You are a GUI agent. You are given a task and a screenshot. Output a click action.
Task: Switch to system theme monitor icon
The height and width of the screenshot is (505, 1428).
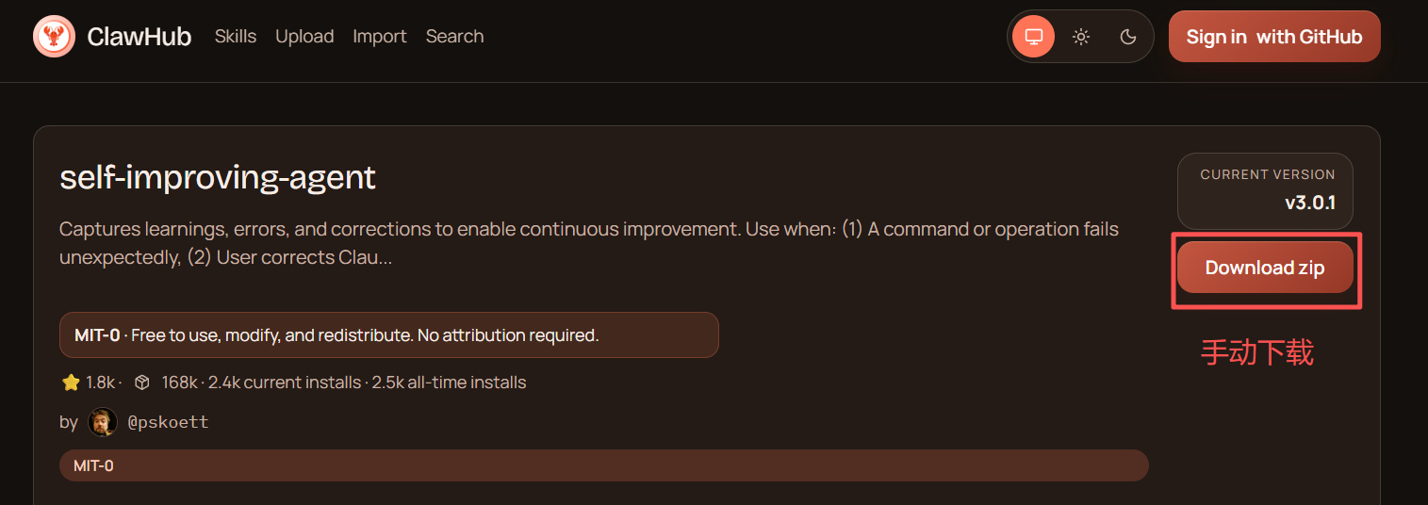pos(1034,37)
